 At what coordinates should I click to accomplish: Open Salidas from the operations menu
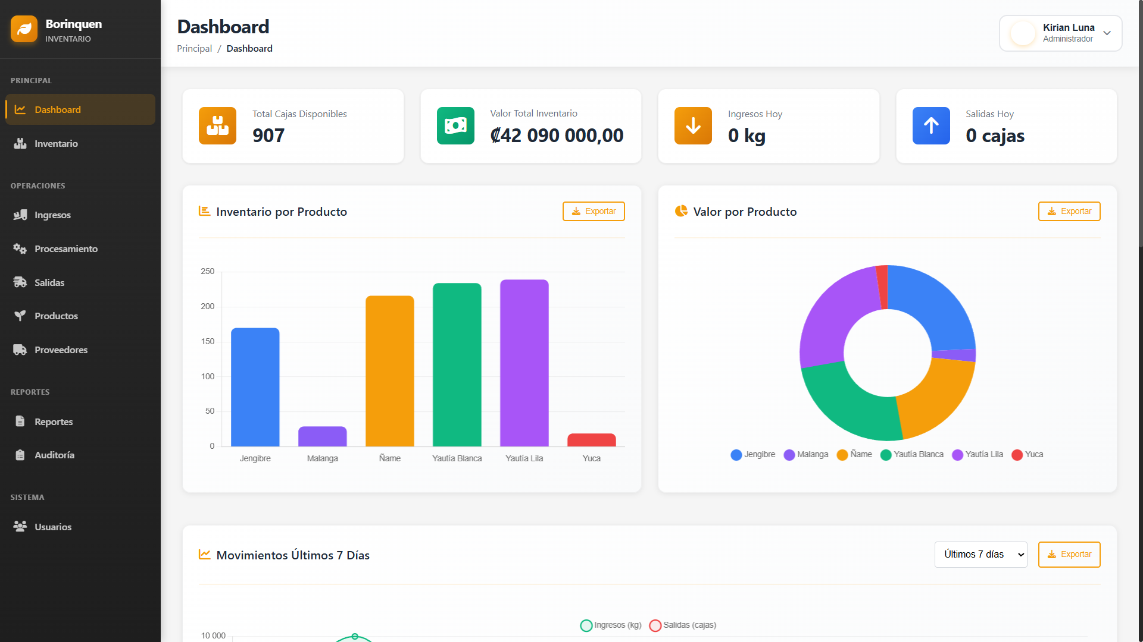click(49, 282)
